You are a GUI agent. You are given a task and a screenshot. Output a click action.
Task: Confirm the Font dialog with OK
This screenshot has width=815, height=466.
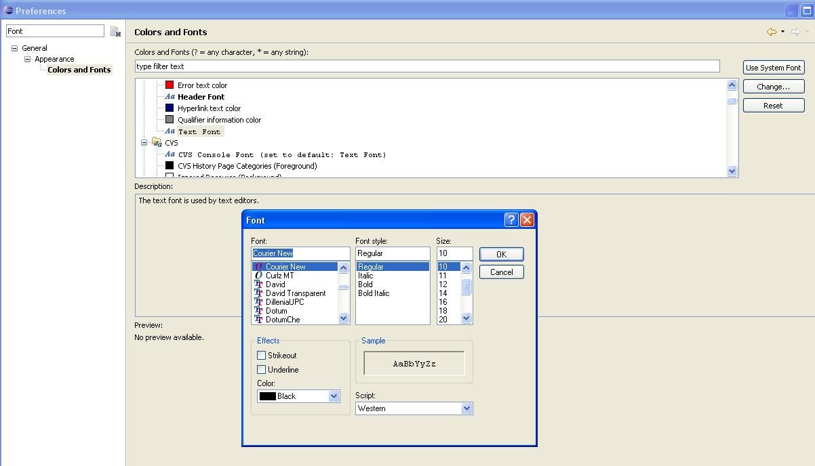click(502, 254)
